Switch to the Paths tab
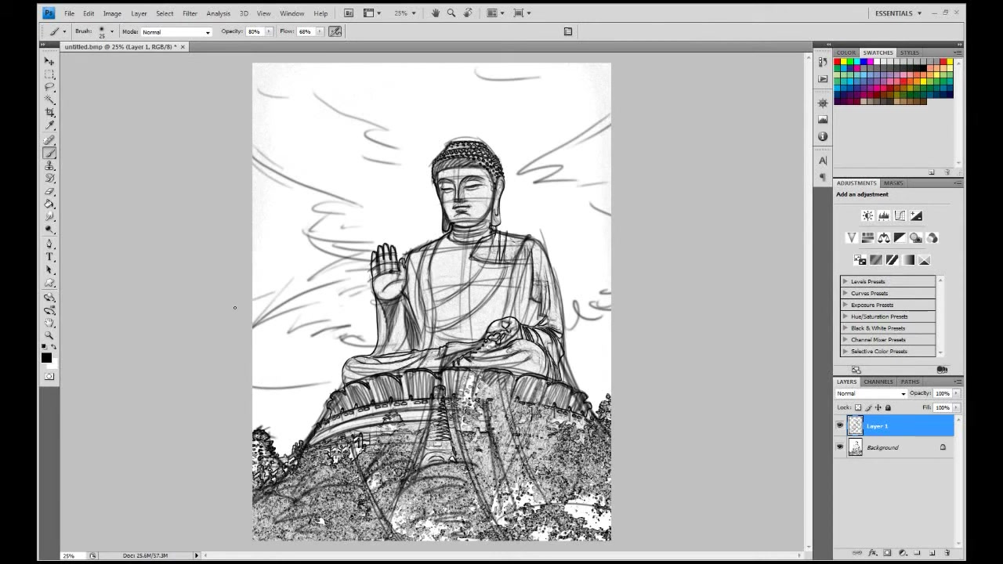This screenshot has height=564, width=1003. (910, 381)
